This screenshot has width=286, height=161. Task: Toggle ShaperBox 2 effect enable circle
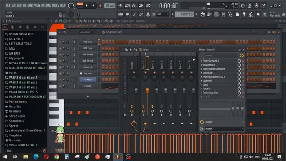(x=239, y=65)
